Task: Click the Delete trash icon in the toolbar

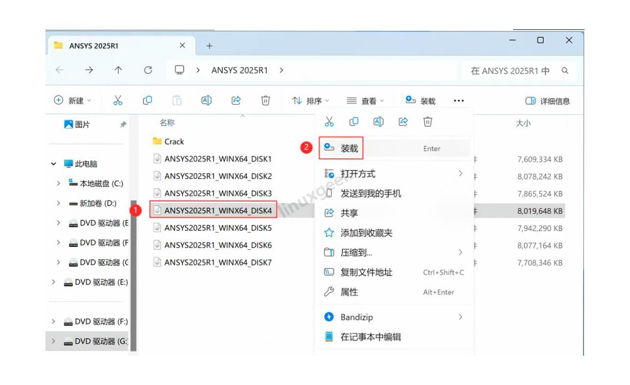Action: [265, 101]
